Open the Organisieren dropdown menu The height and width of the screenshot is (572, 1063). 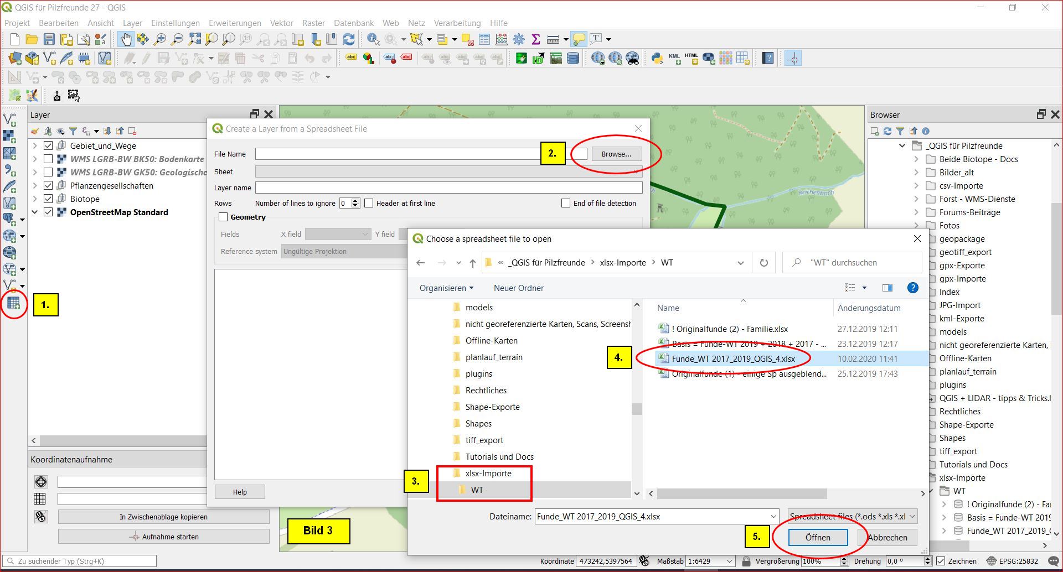point(446,288)
